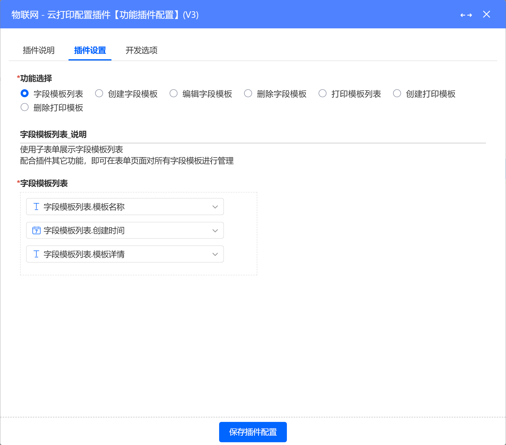
Task: Click the 功能选择 section label
Action: (36, 79)
